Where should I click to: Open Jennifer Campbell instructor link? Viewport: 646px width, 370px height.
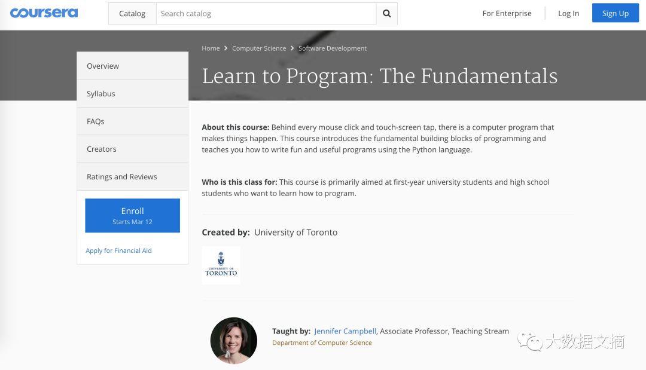(x=345, y=331)
